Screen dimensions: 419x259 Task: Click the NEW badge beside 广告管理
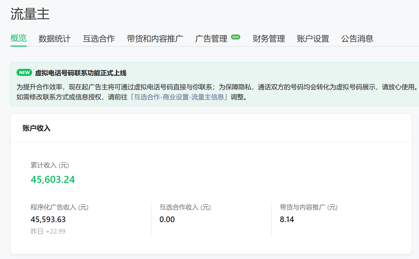236,37
